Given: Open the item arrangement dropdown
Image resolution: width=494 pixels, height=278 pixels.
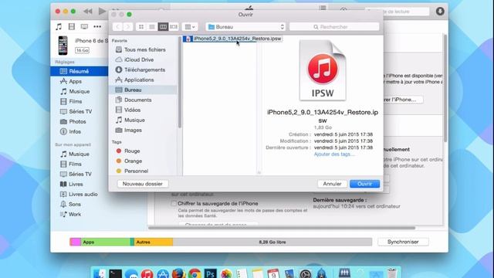Looking at the screenshot, I should (190, 27).
